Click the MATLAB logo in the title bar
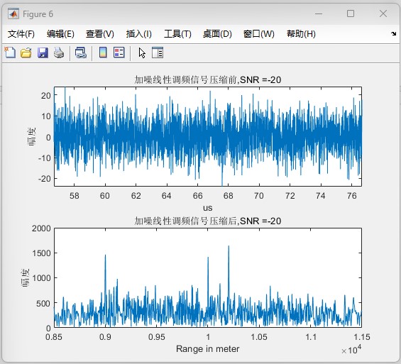 click(13, 13)
